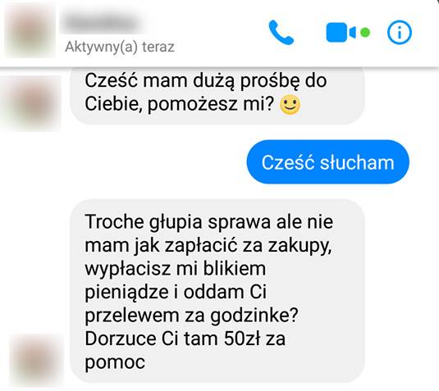Viewport: 439px width, 391px height.
Task: Select the 'Cześć mam dużą prośbę' message bubble
Action: point(217,96)
